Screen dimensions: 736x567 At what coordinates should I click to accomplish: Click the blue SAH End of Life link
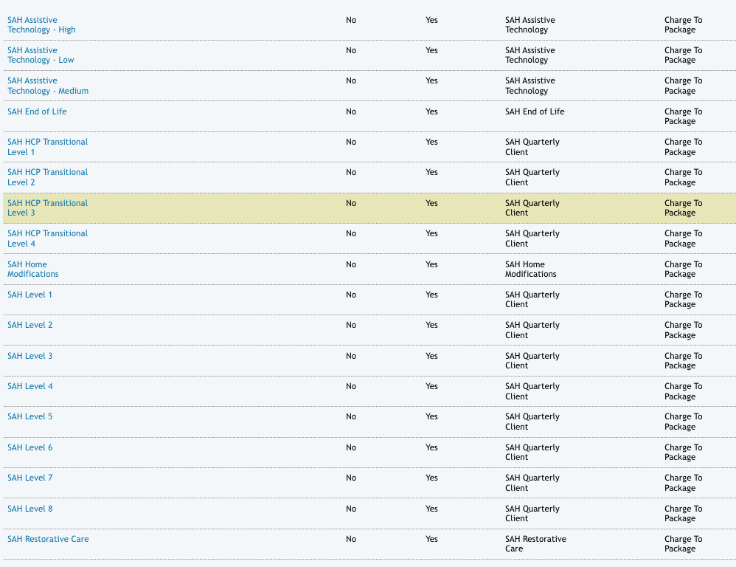pyautogui.click(x=37, y=111)
